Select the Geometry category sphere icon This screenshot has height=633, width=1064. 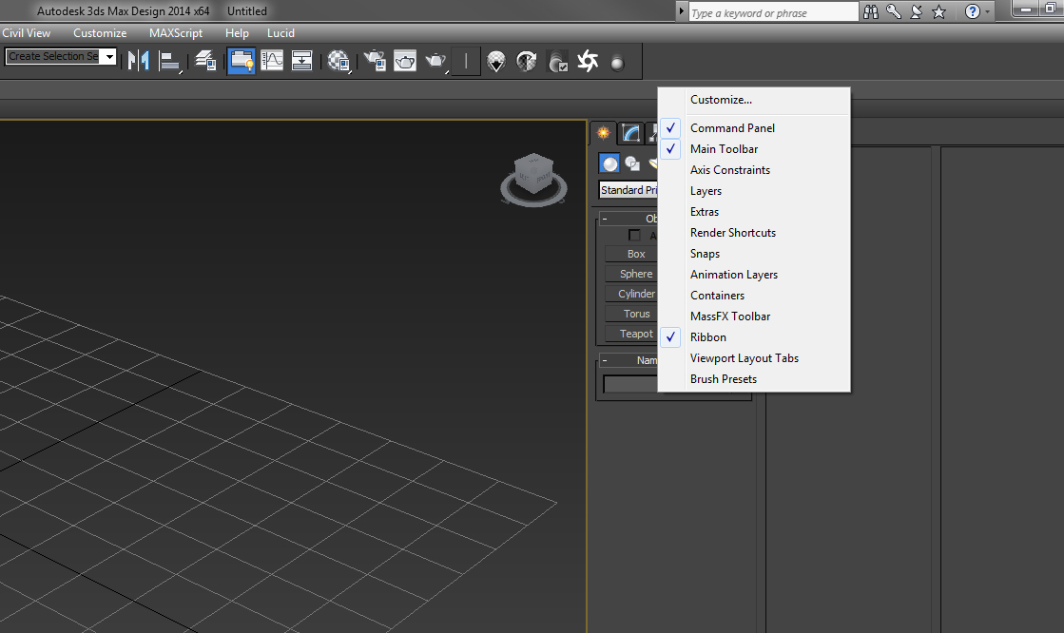609,163
